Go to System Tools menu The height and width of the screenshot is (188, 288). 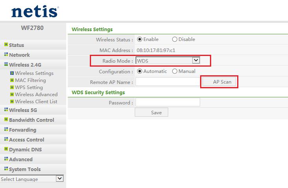[x=24, y=169]
